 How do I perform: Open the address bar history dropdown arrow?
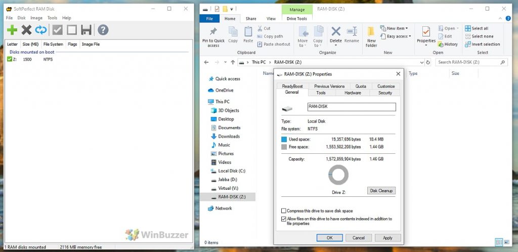pos(422,62)
